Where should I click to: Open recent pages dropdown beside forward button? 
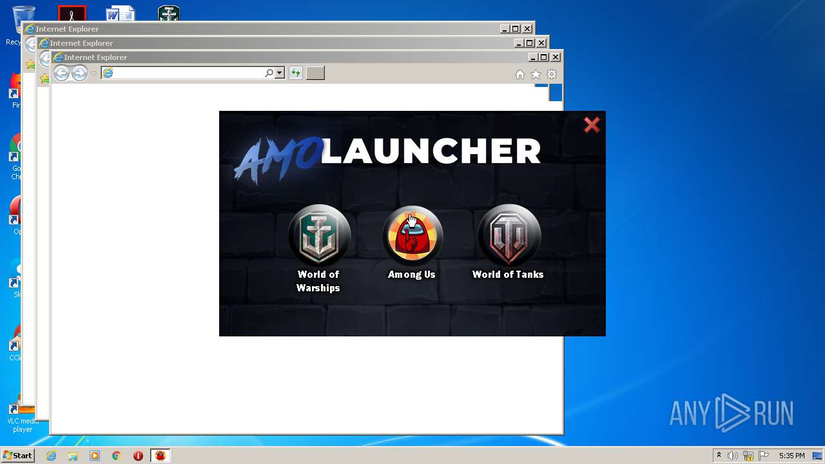click(x=93, y=73)
